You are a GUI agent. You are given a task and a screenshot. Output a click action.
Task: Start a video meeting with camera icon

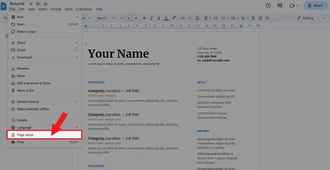point(292,6)
